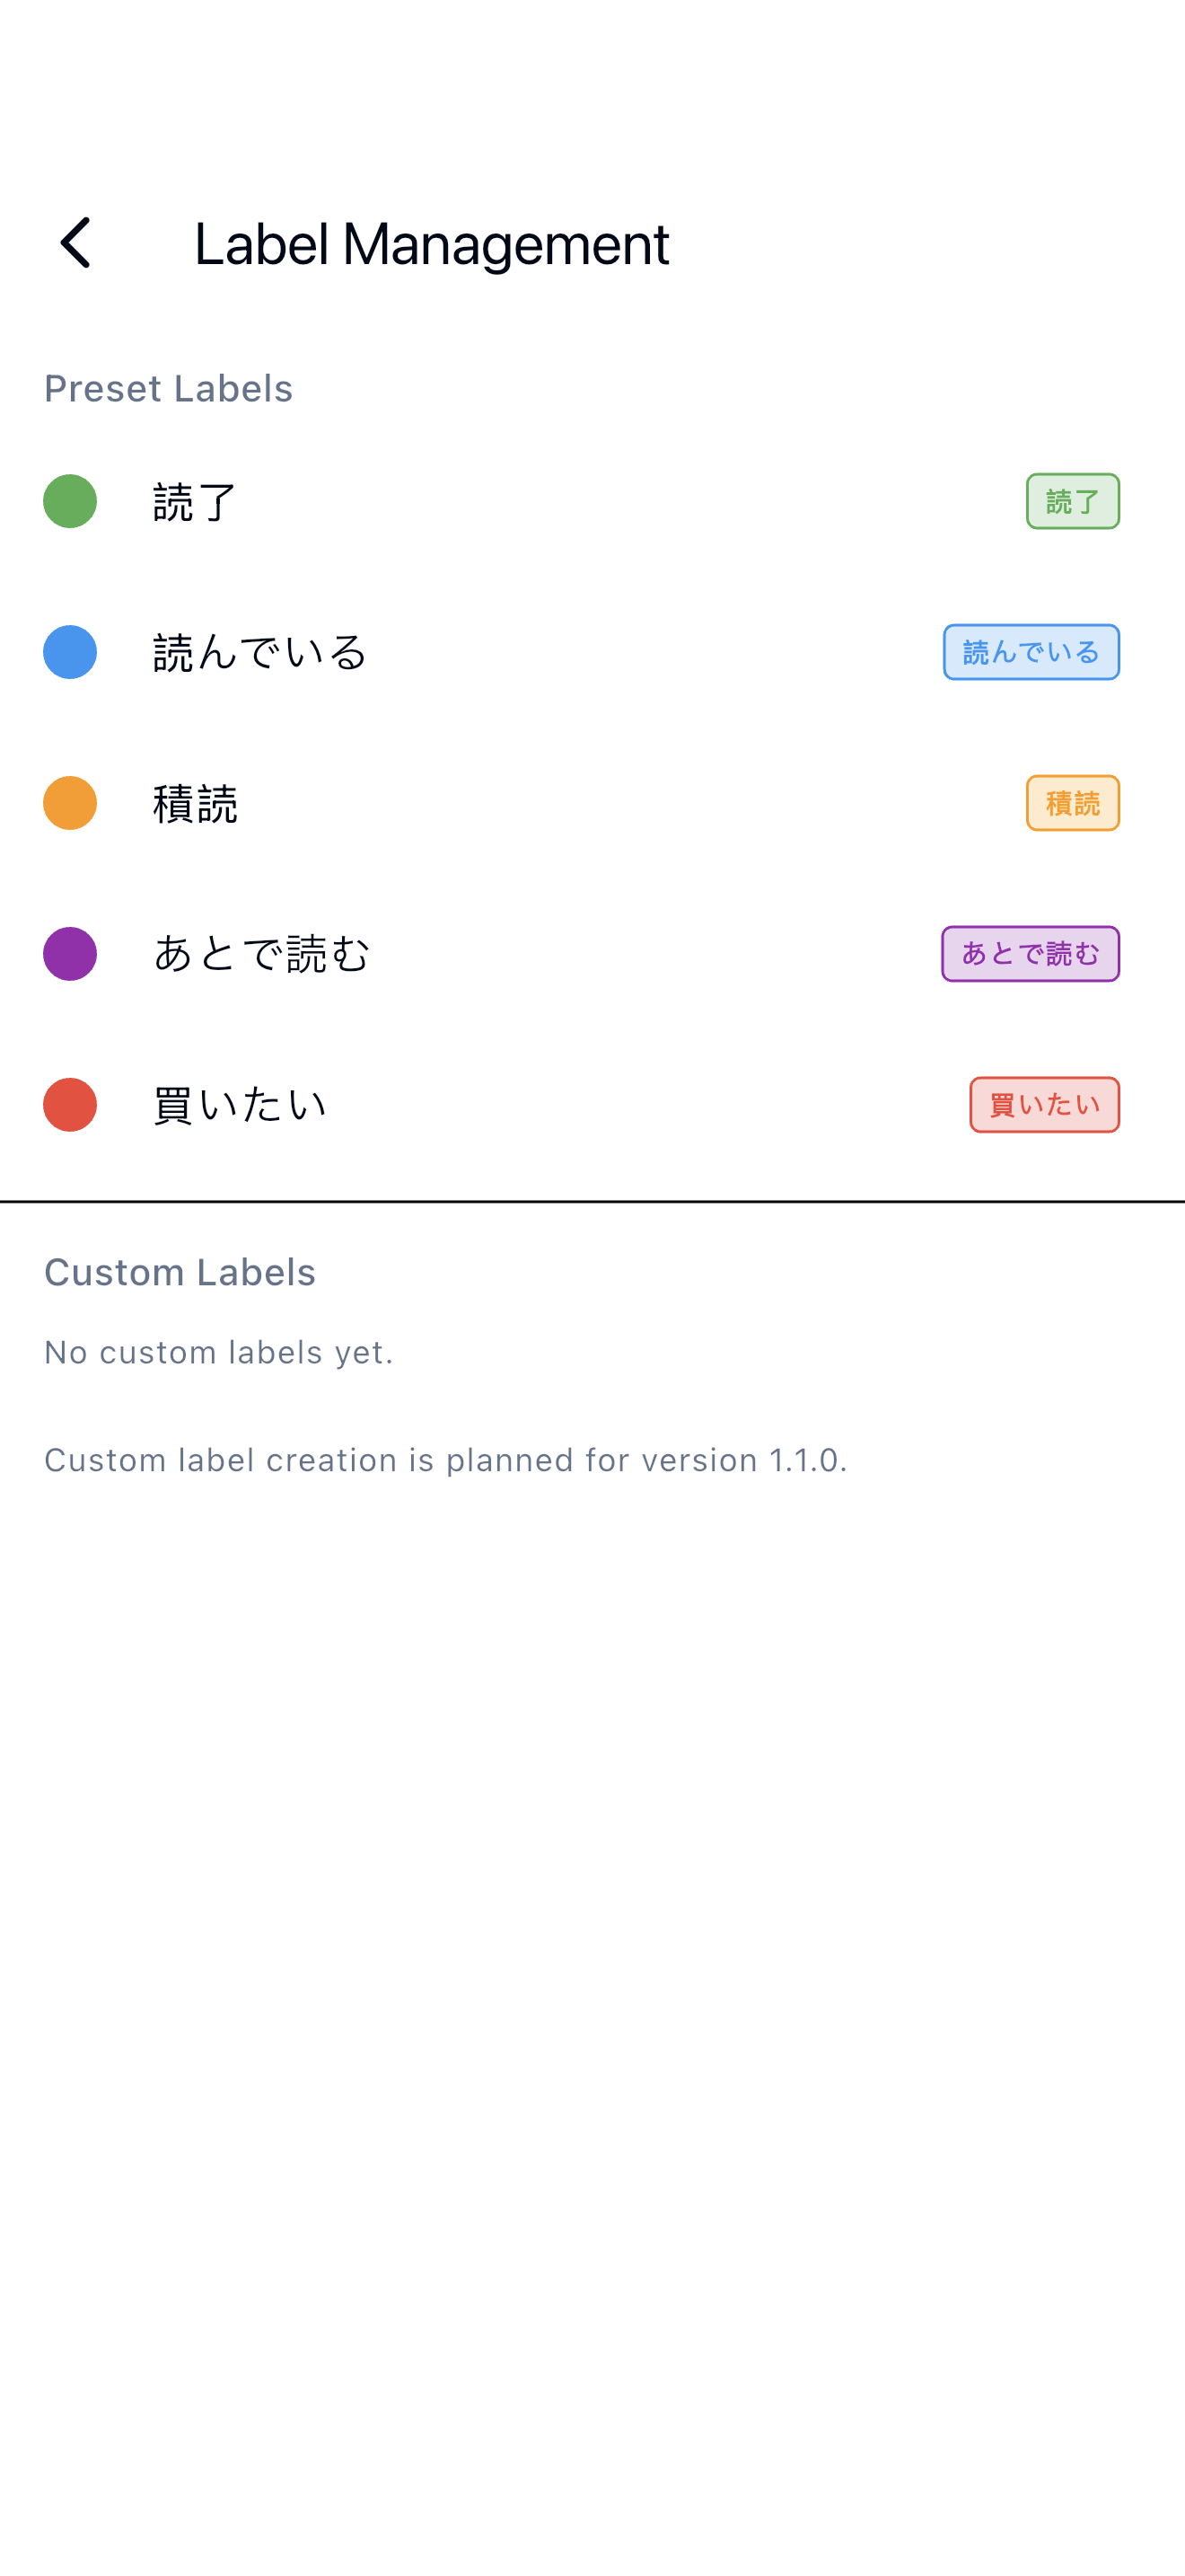The height and width of the screenshot is (2576, 1185).
Task: Tap the purple あとで読む badge chip
Action: (x=1030, y=953)
